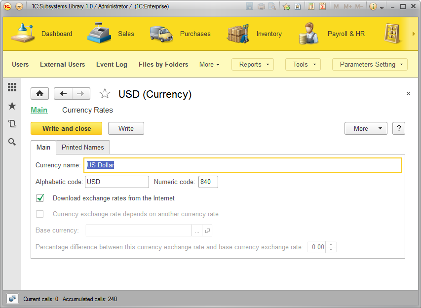Open the Tools dropdown menu
The height and width of the screenshot is (308, 421).
click(x=303, y=65)
